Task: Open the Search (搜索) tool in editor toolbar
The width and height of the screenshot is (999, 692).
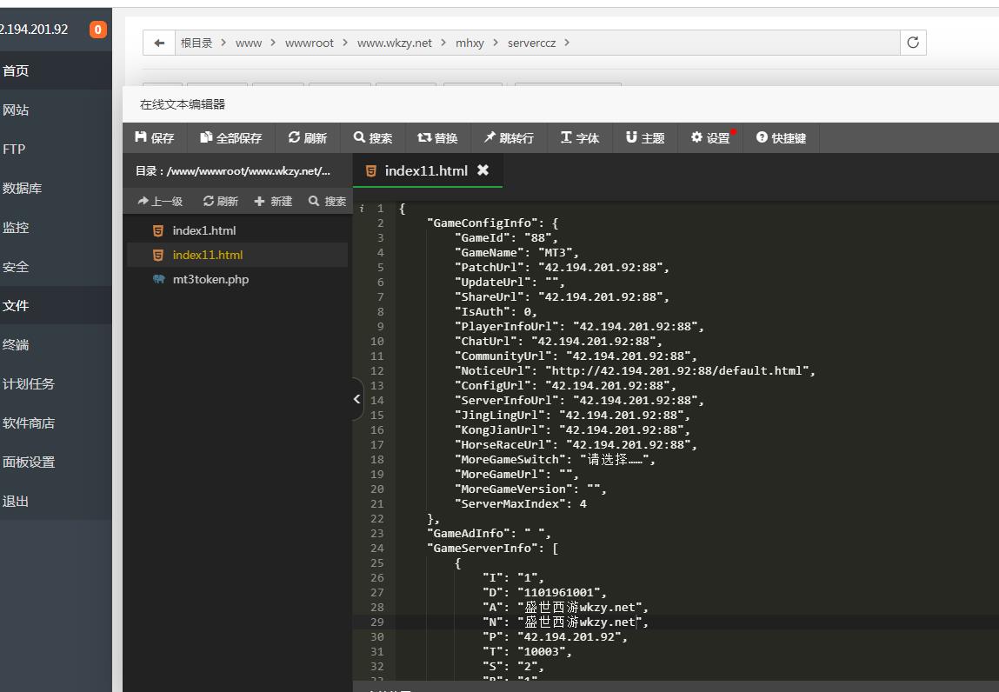Action: click(373, 138)
